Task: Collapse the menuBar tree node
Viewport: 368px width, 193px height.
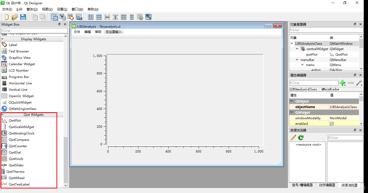Action: point(297,60)
